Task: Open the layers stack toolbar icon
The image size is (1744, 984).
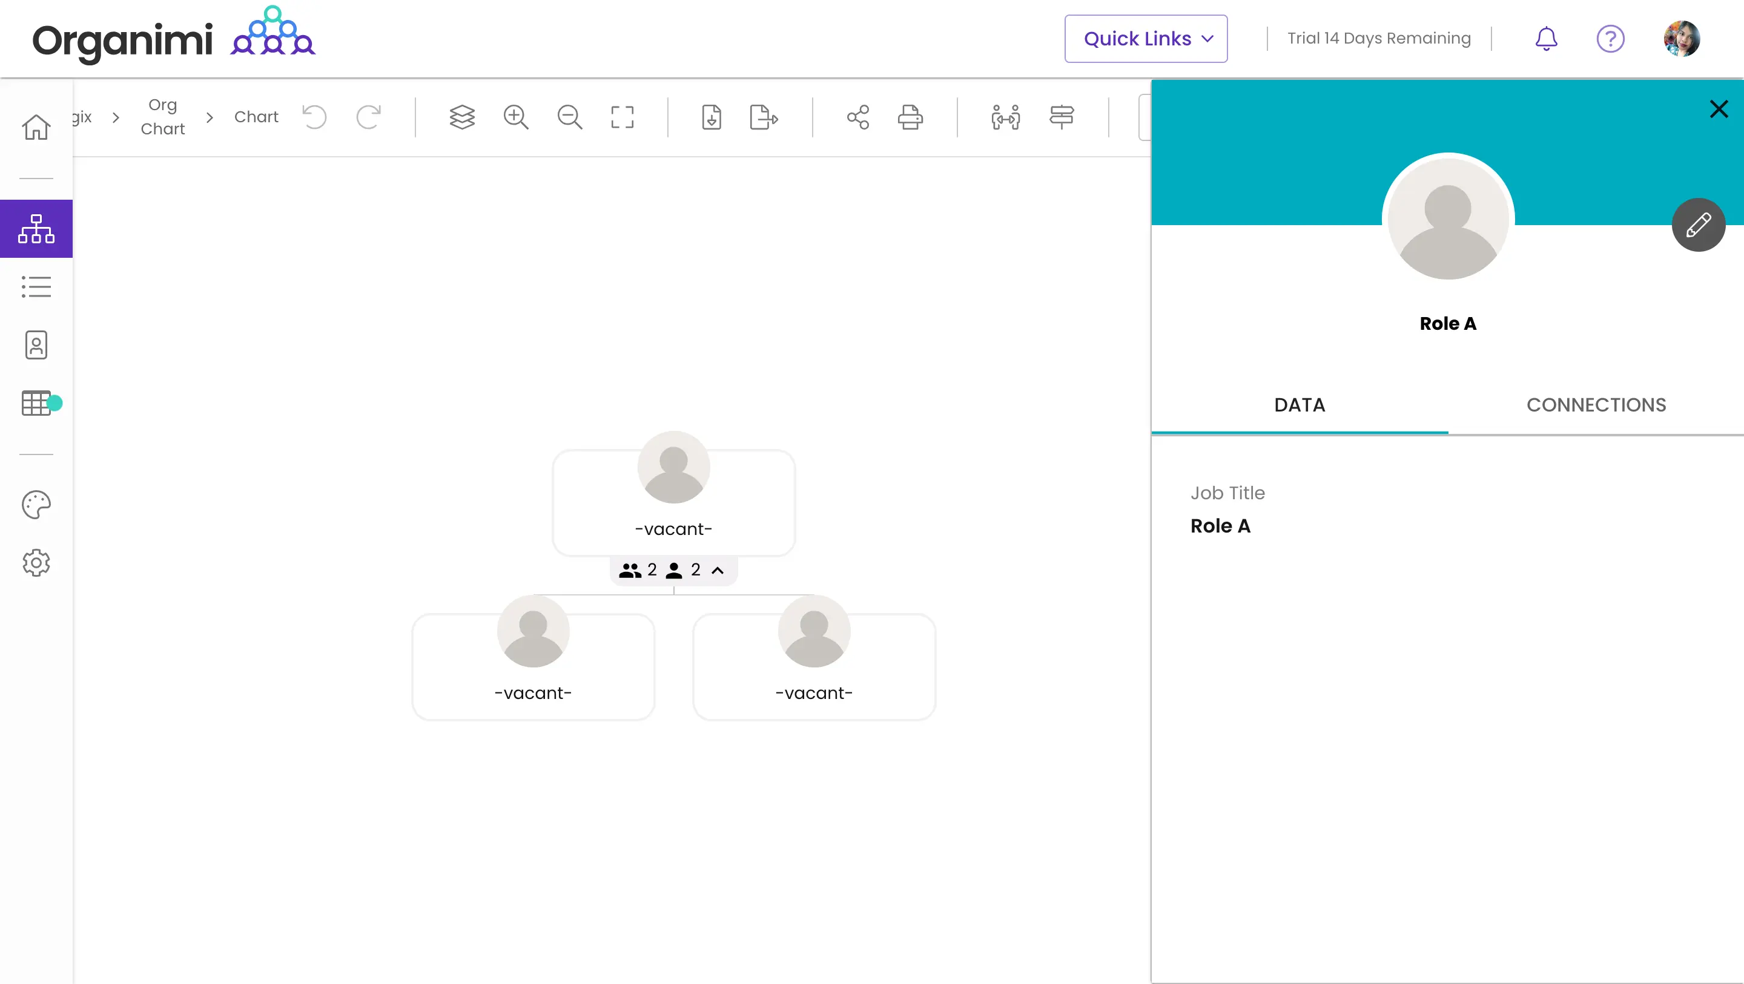Action: click(461, 117)
